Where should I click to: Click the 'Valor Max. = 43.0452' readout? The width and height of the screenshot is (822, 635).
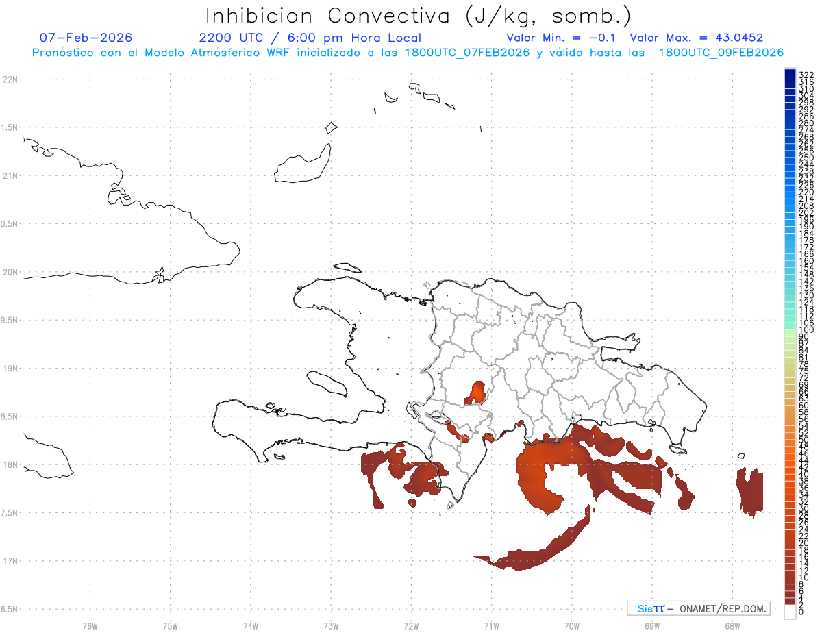(x=697, y=38)
